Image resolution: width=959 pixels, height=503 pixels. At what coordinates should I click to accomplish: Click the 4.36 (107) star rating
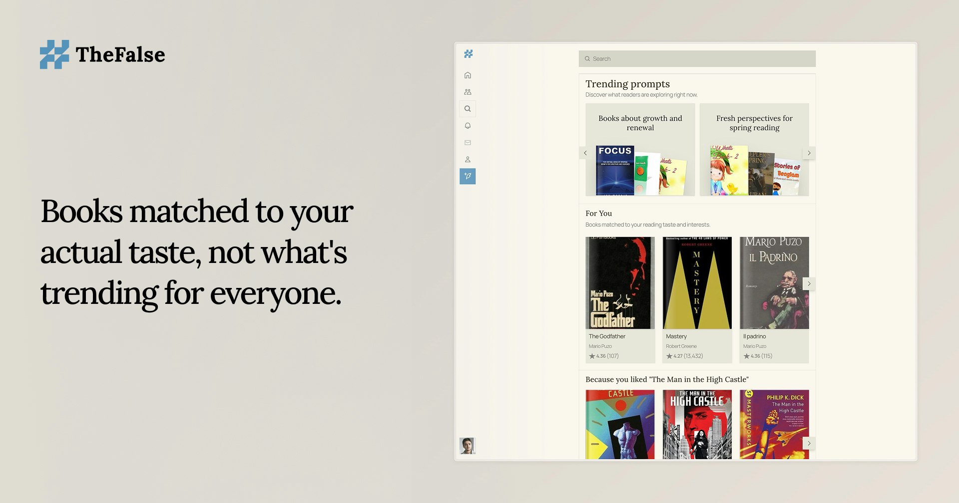click(x=604, y=356)
